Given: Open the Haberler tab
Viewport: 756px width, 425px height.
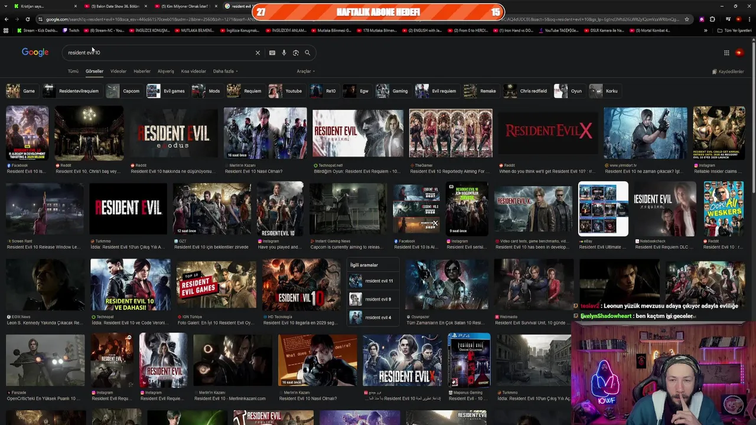Looking at the screenshot, I should tap(142, 71).
